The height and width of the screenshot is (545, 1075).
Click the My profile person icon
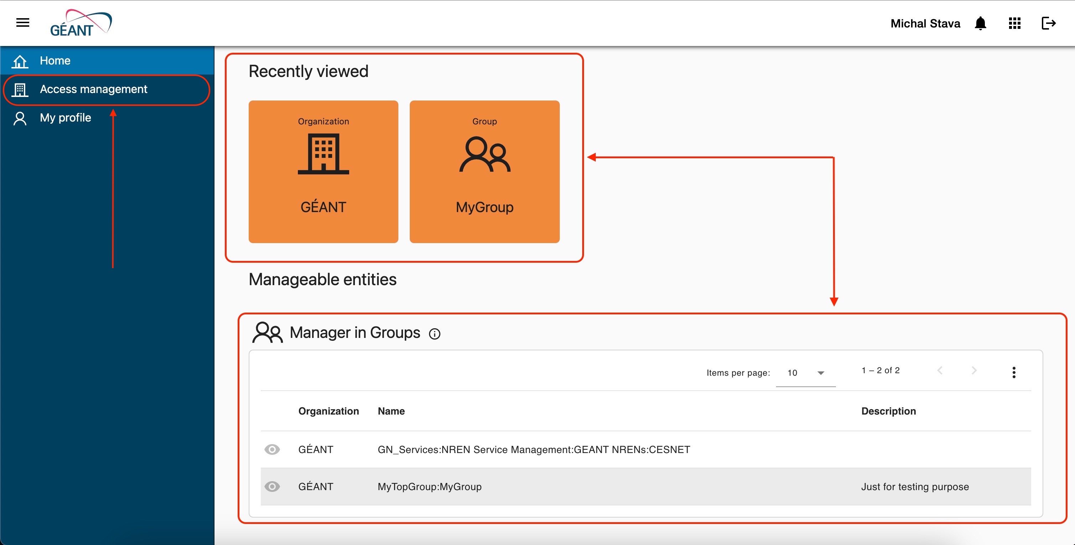tap(20, 118)
